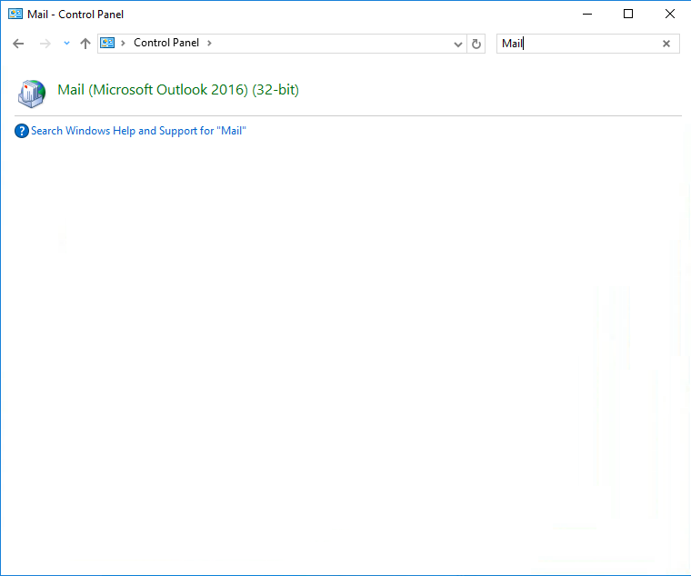Click the title bar Control Panel icon
Viewport: 691px width, 576px height.
(15, 15)
